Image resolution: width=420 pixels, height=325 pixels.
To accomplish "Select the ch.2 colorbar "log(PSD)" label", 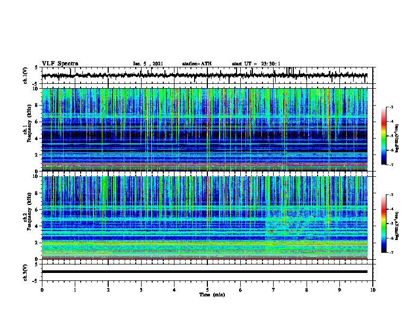I will (397, 226).
